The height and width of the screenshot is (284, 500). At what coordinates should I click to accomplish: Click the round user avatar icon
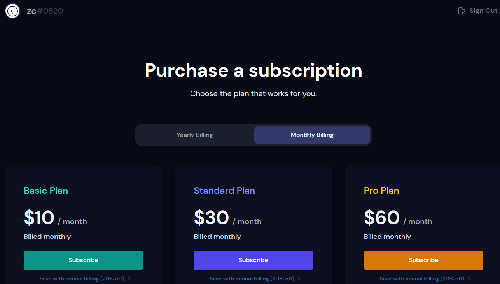tap(12, 11)
